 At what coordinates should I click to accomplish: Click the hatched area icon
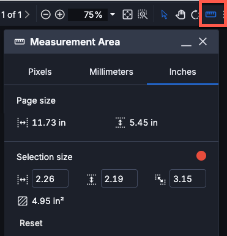tap(23, 201)
